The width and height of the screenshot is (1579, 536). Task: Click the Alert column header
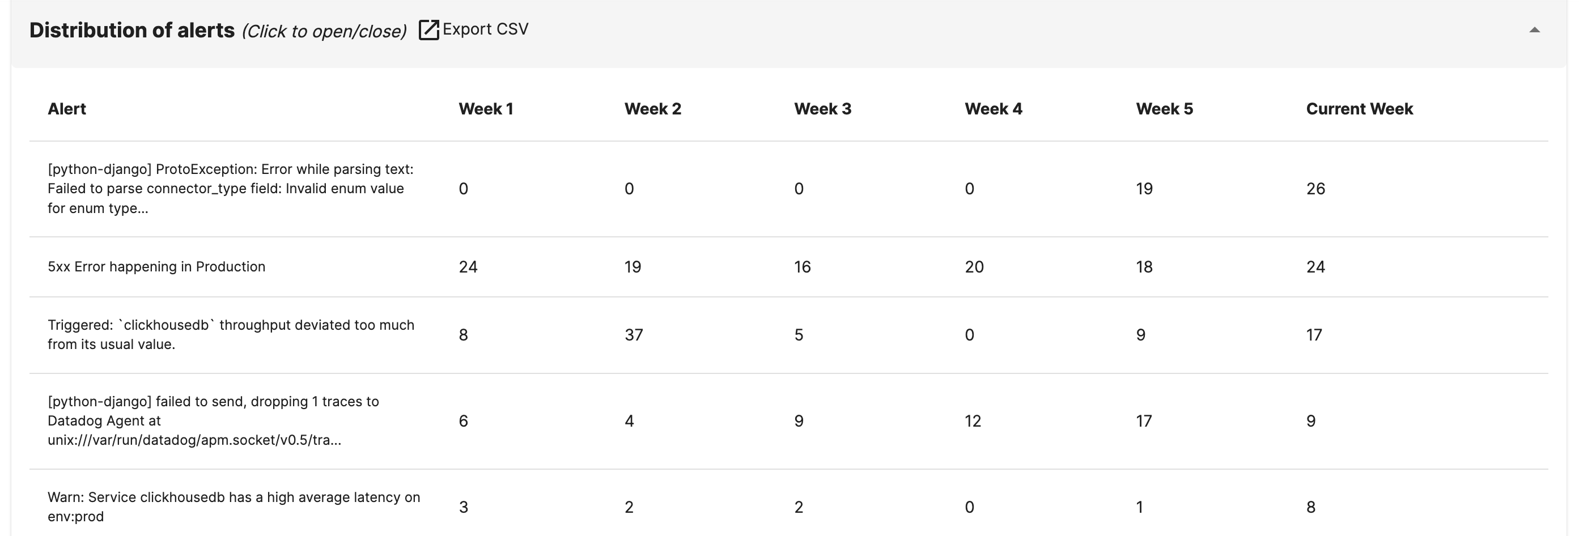click(67, 109)
